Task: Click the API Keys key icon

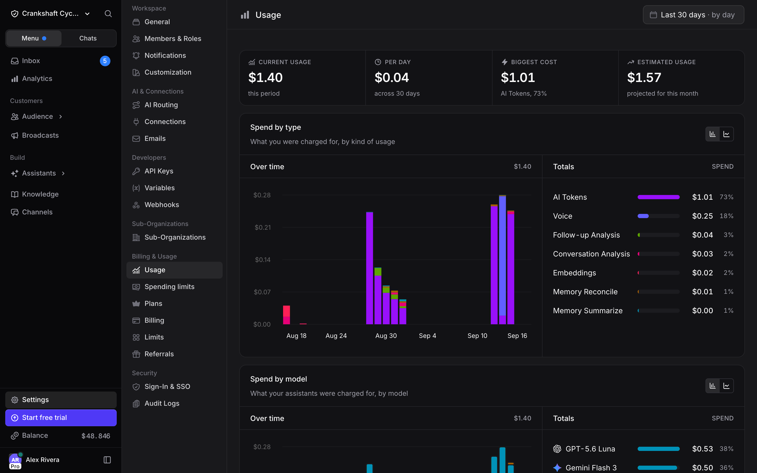Action: pos(136,171)
